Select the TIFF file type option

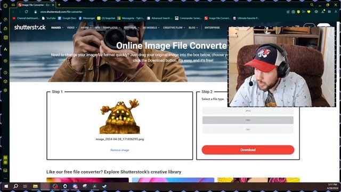(248, 130)
